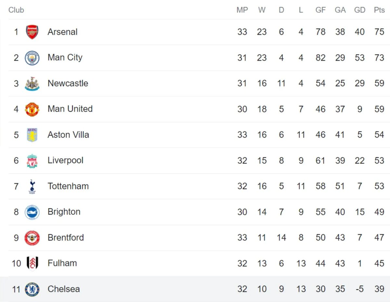Select the Chelsea team name
The width and height of the screenshot is (390, 302).
pyautogui.click(x=64, y=289)
